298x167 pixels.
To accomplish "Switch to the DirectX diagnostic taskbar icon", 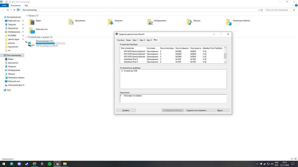I will (x=57, y=164).
